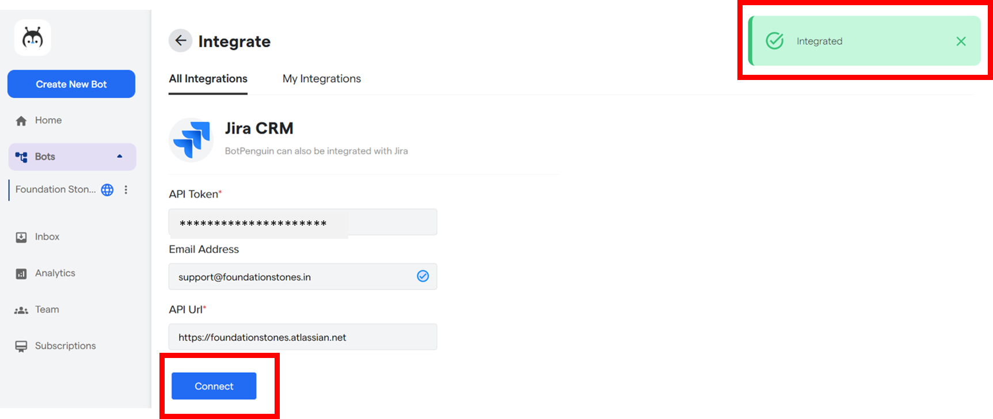Open the Subscriptions section
This screenshot has height=419, width=993.
[65, 346]
